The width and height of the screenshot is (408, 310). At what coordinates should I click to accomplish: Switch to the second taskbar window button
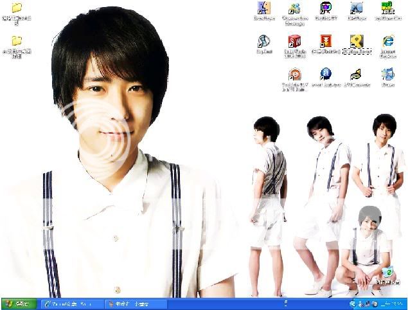[x=135, y=304]
